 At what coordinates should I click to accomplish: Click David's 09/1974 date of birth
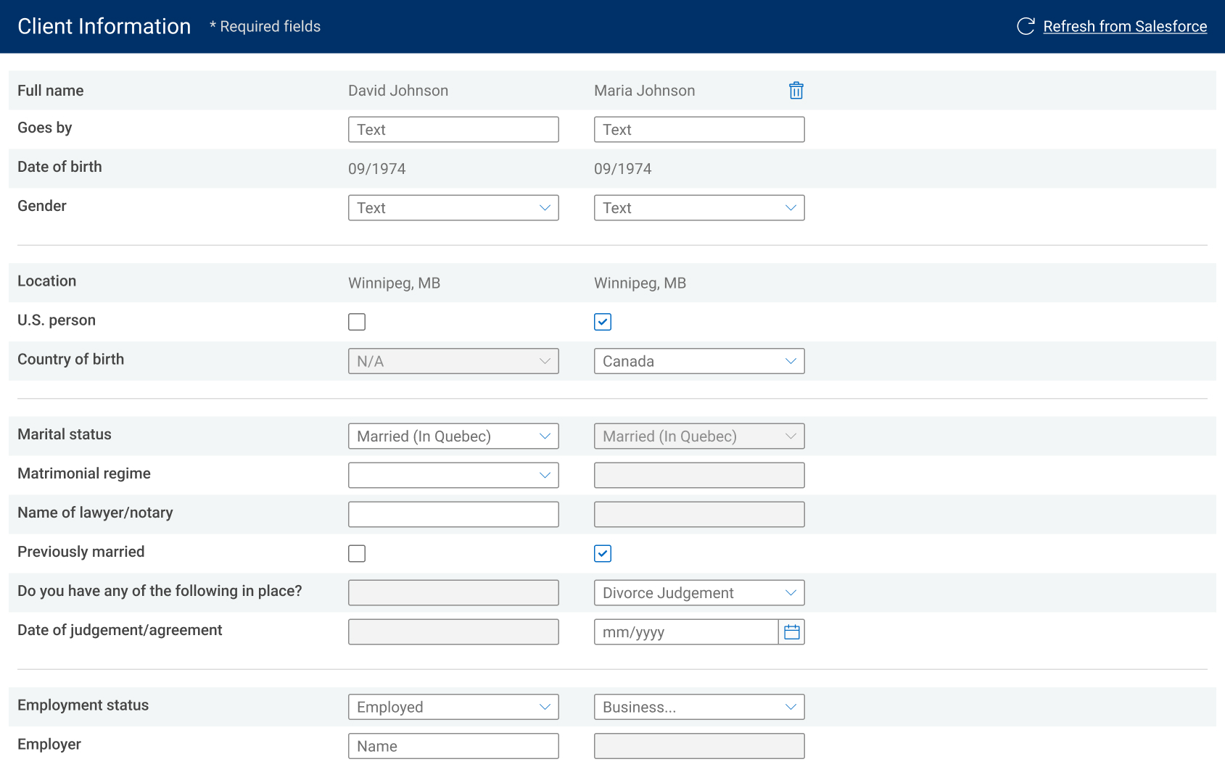click(x=376, y=169)
